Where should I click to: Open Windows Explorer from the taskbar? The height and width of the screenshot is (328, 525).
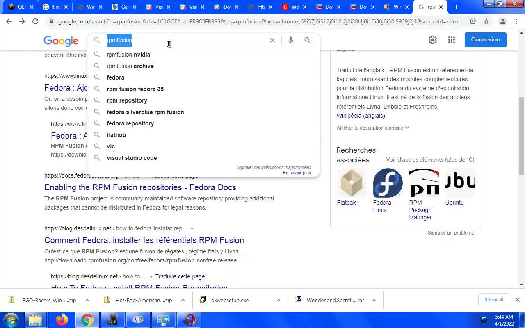36,320
